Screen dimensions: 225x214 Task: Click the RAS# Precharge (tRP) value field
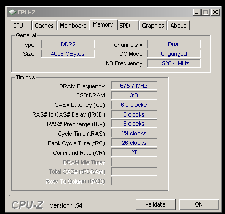tap(134, 124)
